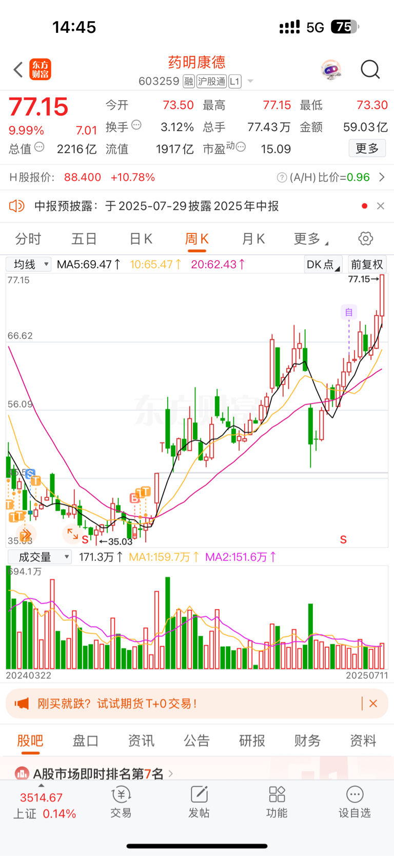Close the futures promo banner

tap(373, 703)
